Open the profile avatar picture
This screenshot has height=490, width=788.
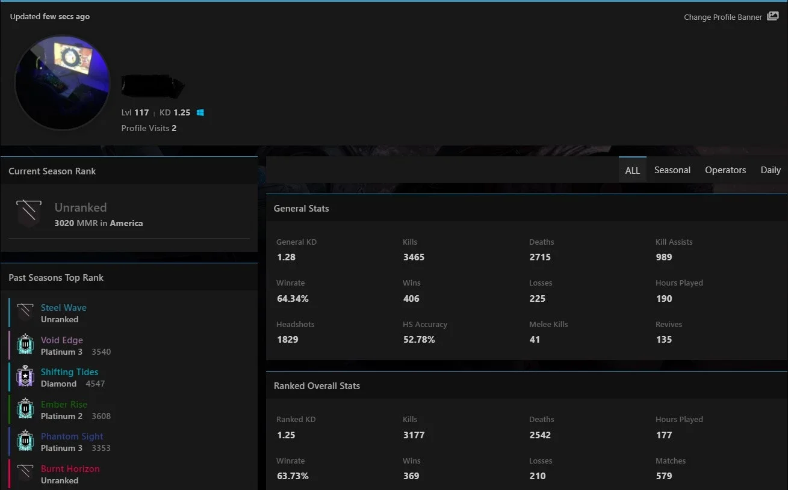[63, 82]
